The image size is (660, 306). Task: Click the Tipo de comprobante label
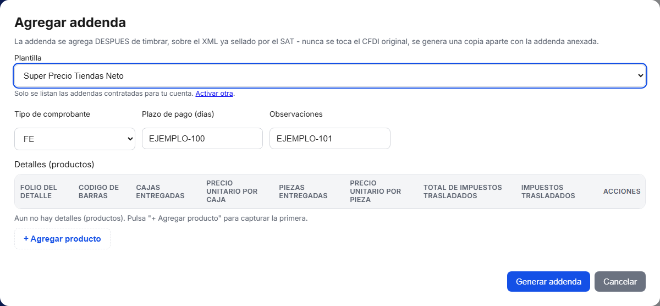(x=52, y=114)
